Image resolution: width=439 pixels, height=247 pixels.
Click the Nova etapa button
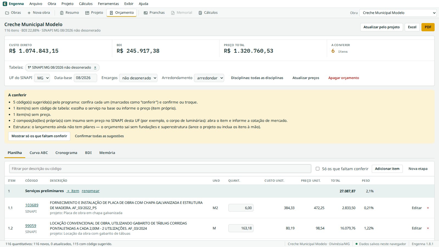pos(418,169)
